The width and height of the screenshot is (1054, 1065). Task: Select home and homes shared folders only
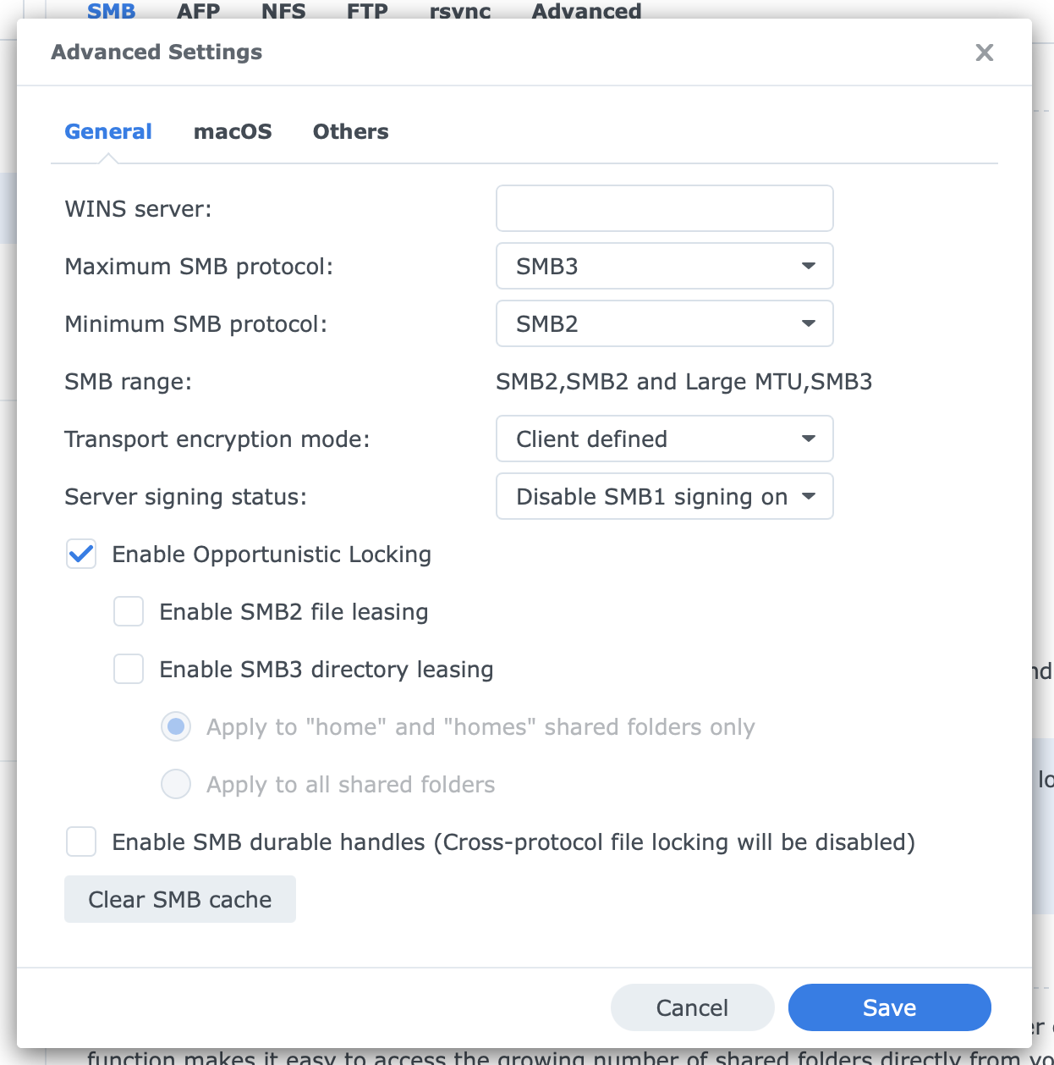176,727
